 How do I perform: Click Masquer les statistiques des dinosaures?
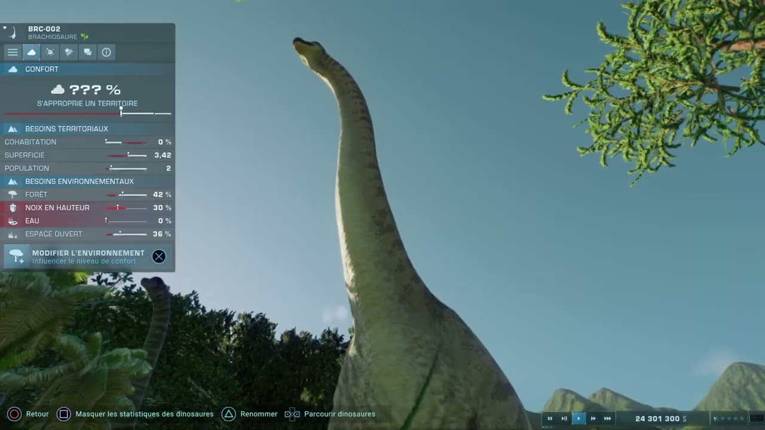pyautogui.click(x=145, y=414)
